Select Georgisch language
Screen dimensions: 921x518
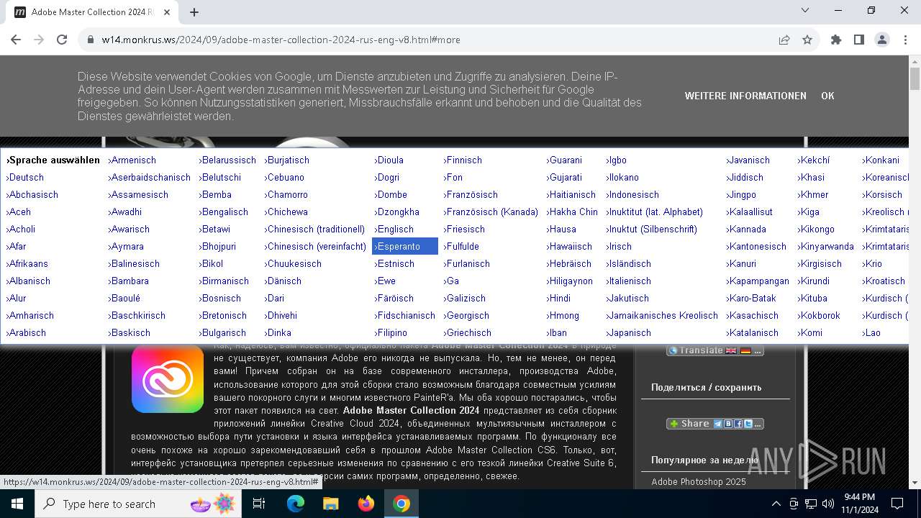[x=466, y=315]
